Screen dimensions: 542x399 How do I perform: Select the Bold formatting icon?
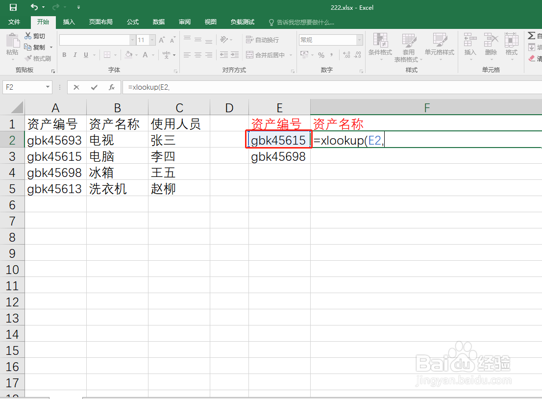[x=64, y=55]
